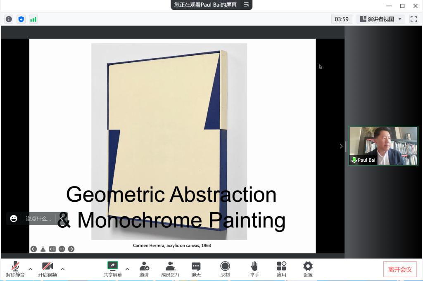
Task: Open the 演讲者视图 view dropdown
Action: coord(380,19)
